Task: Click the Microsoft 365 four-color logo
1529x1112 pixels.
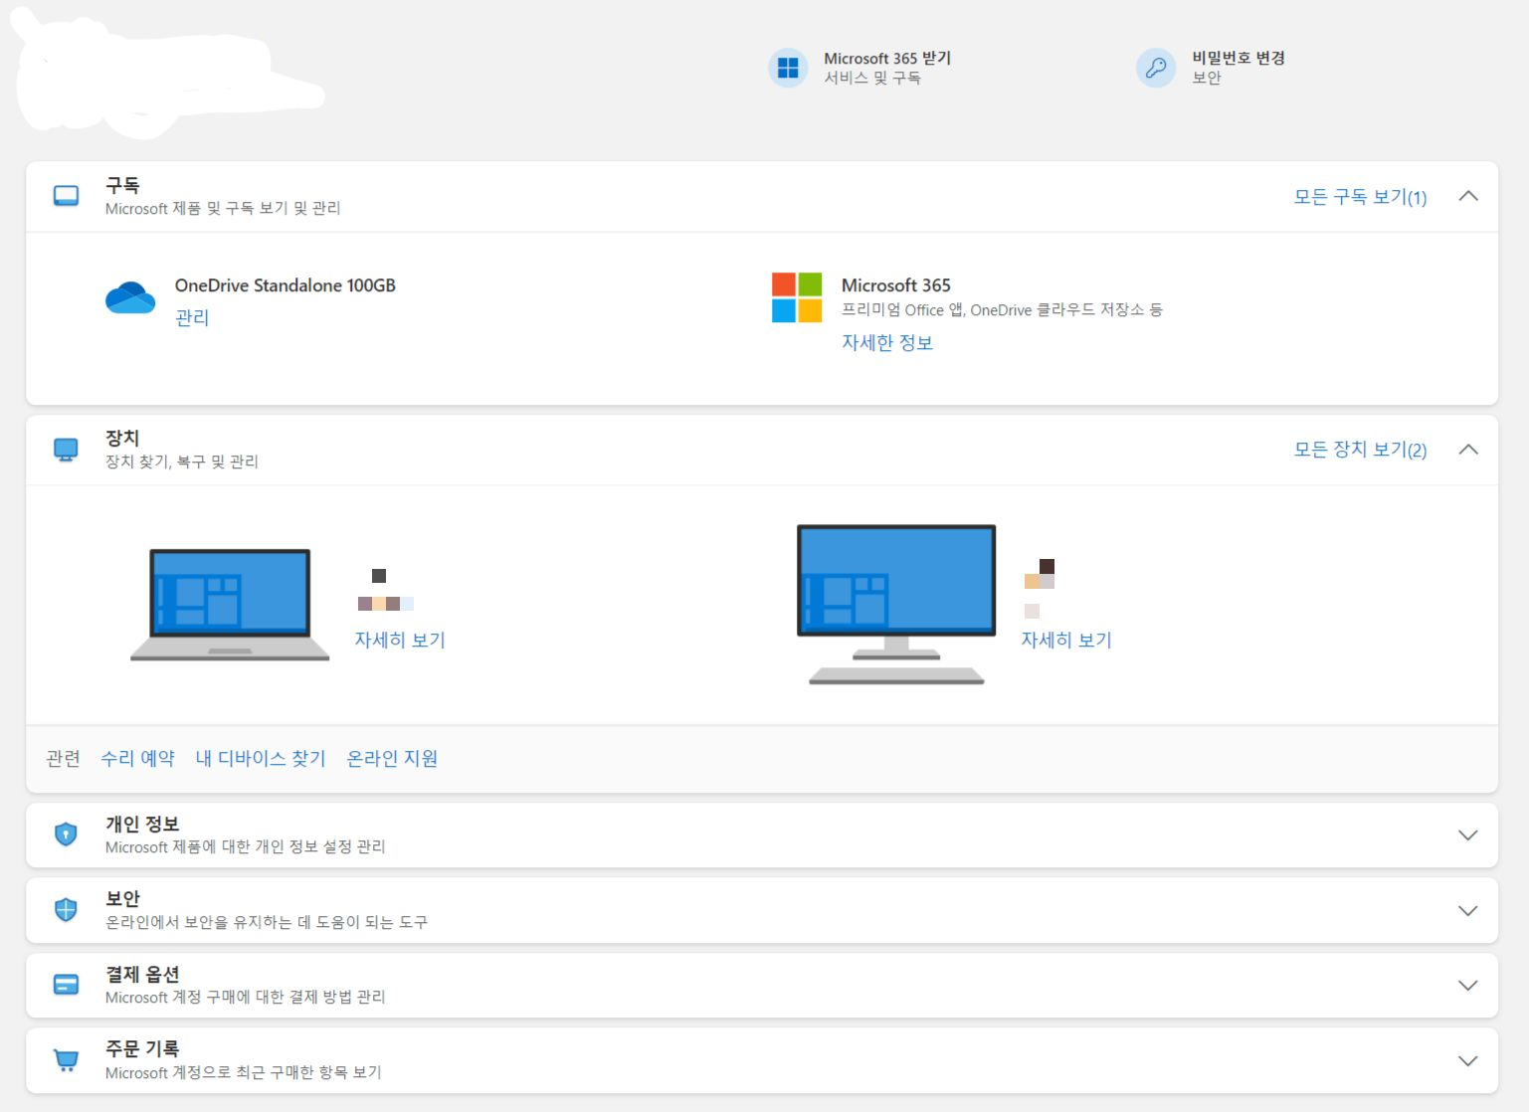Action: tap(797, 297)
